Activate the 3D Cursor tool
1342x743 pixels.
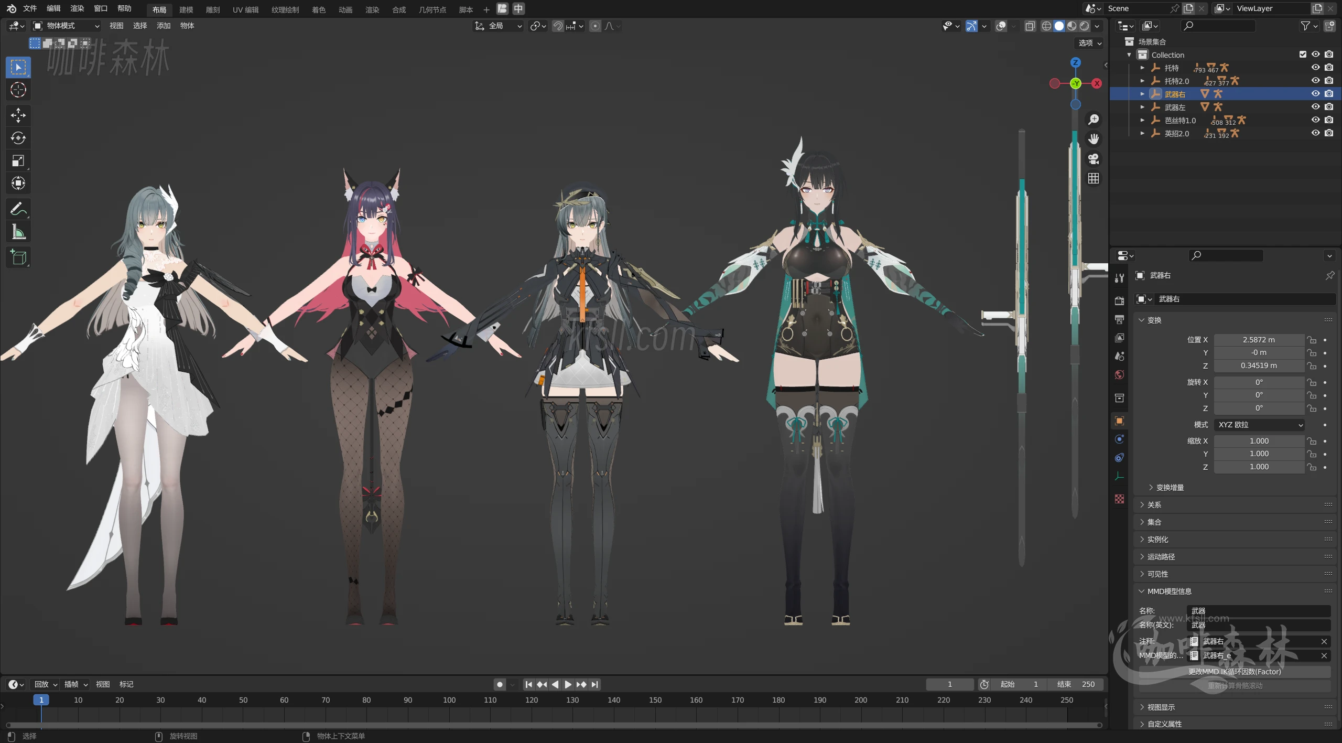click(x=18, y=90)
